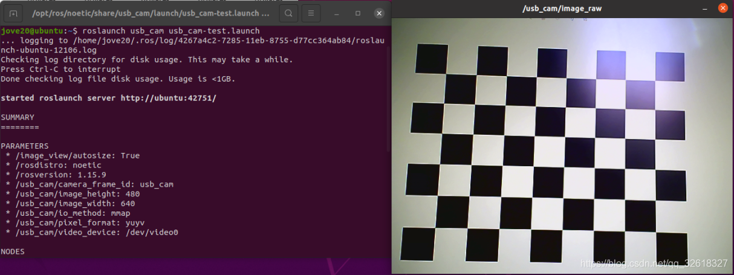Click 'started roslaunch server http://ubuntu:42751/' line
Viewport: 734px width, 275px height.
click(108, 98)
